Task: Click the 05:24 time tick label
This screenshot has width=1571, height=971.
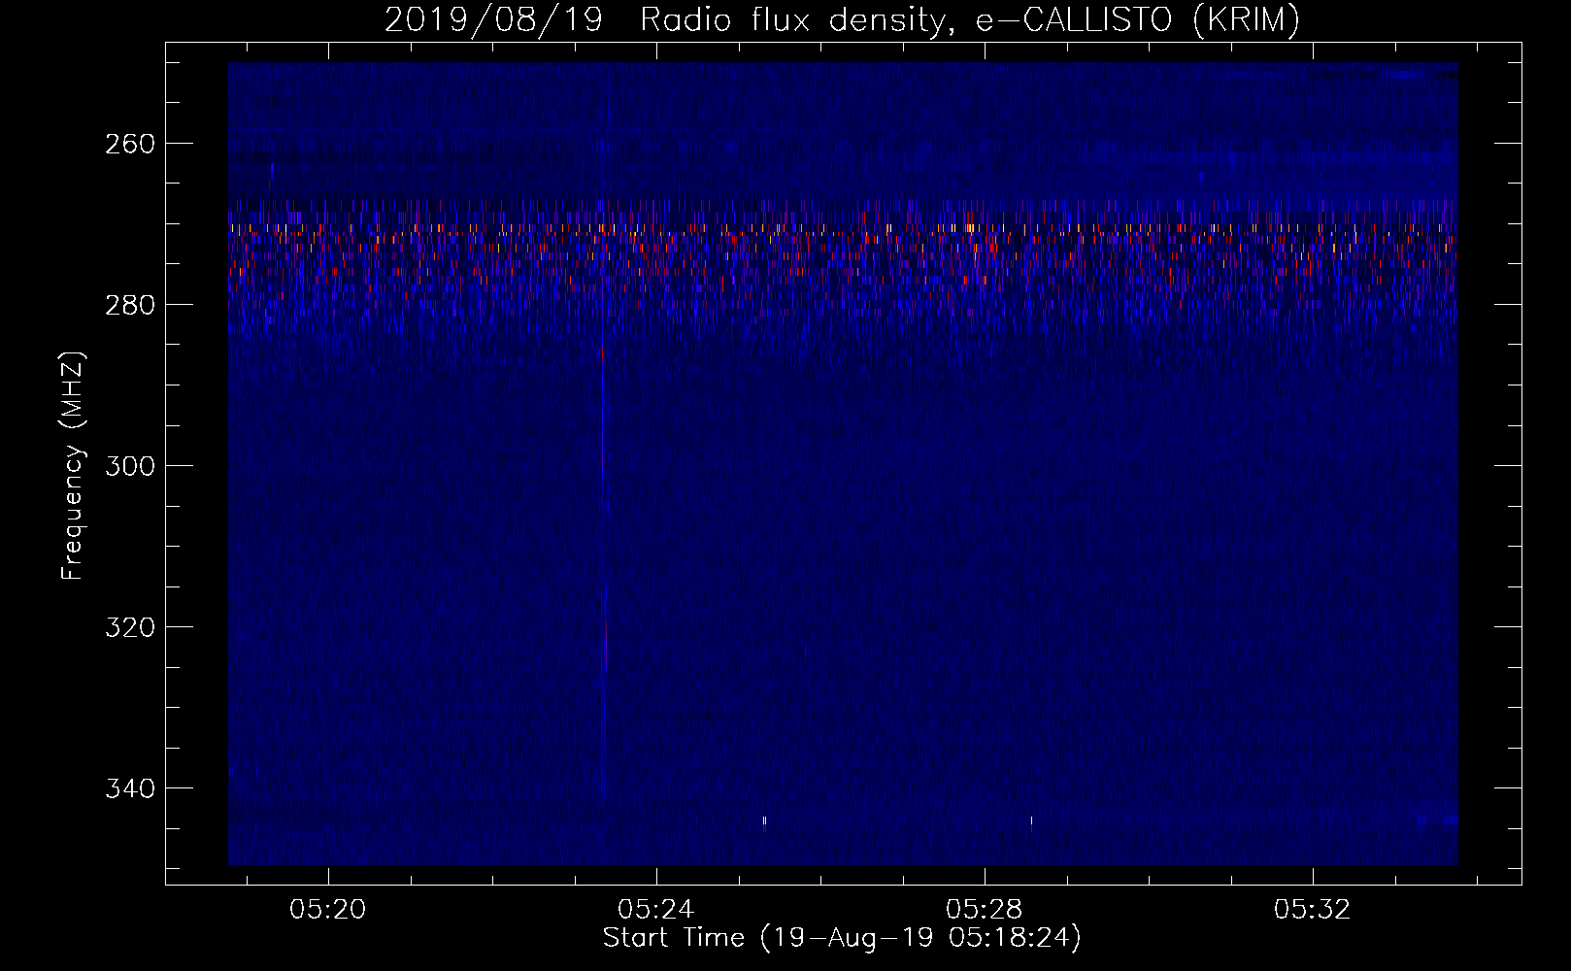Action: click(x=656, y=910)
